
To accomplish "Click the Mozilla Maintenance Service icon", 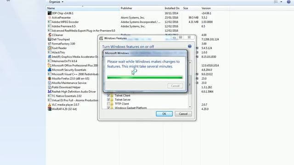I will coord(50,83).
